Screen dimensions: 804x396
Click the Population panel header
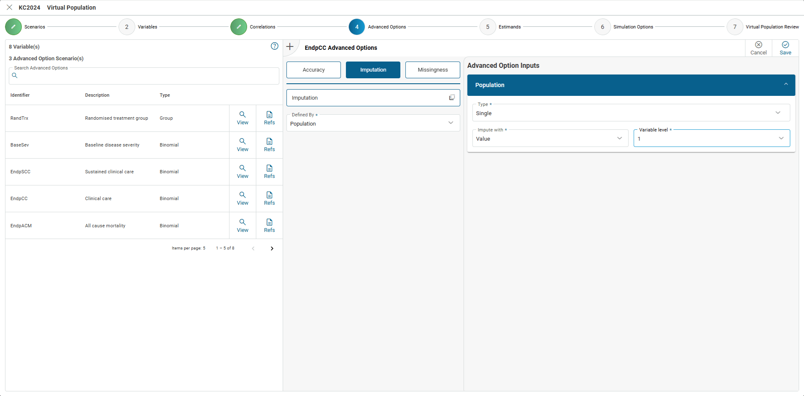click(x=631, y=85)
